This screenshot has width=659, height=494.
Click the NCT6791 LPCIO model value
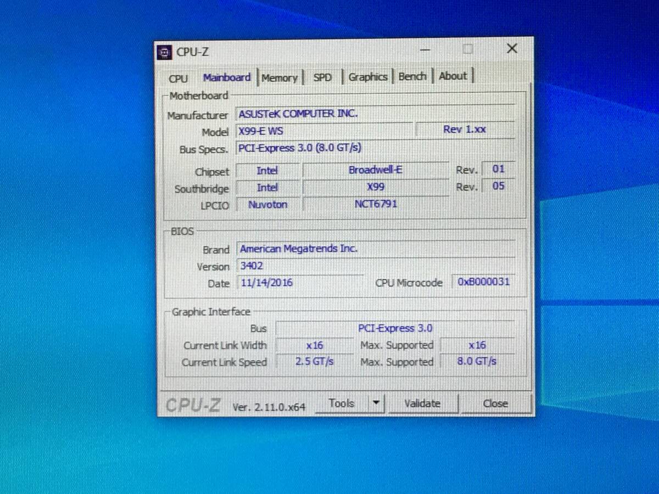[x=376, y=204]
